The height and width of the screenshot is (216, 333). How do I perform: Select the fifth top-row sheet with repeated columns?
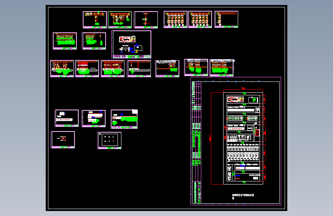[x=200, y=19]
